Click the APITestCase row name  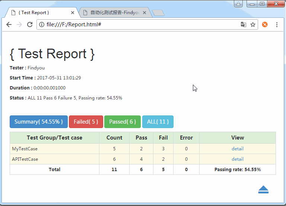[x=25, y=159]
